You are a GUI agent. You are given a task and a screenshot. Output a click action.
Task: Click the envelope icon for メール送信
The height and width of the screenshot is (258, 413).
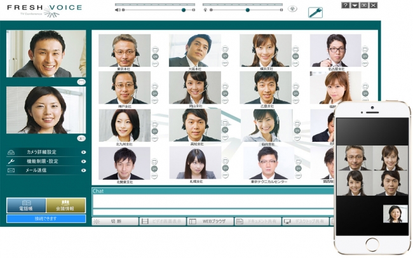point(11,170)
